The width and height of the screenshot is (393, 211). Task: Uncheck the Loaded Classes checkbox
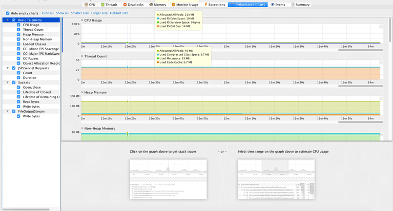pos(19,44)
